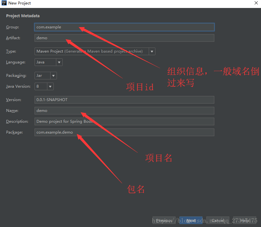Click the Project Metadata heading
The width and height of the screenshot is (261, 227).
[23, 16]
